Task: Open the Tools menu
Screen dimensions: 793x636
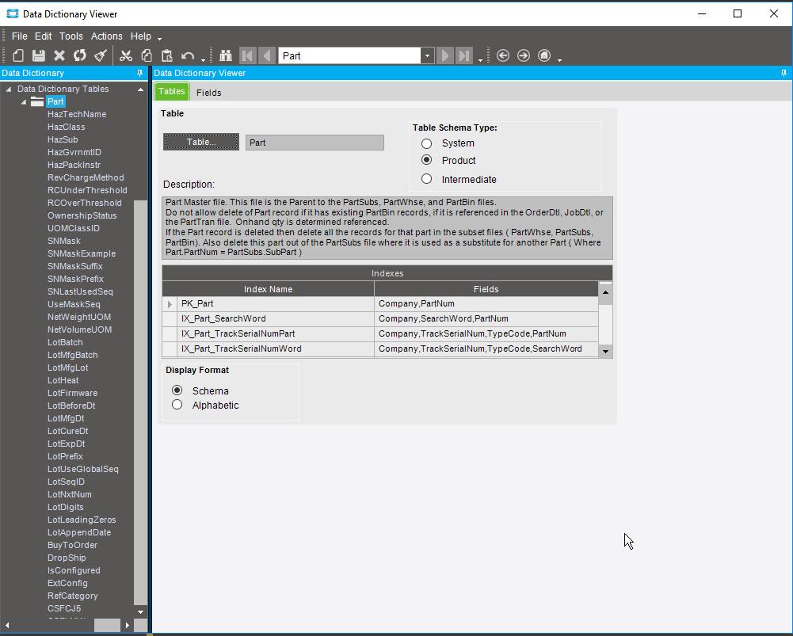Action: pyautogui.click(x=71, y=36)
